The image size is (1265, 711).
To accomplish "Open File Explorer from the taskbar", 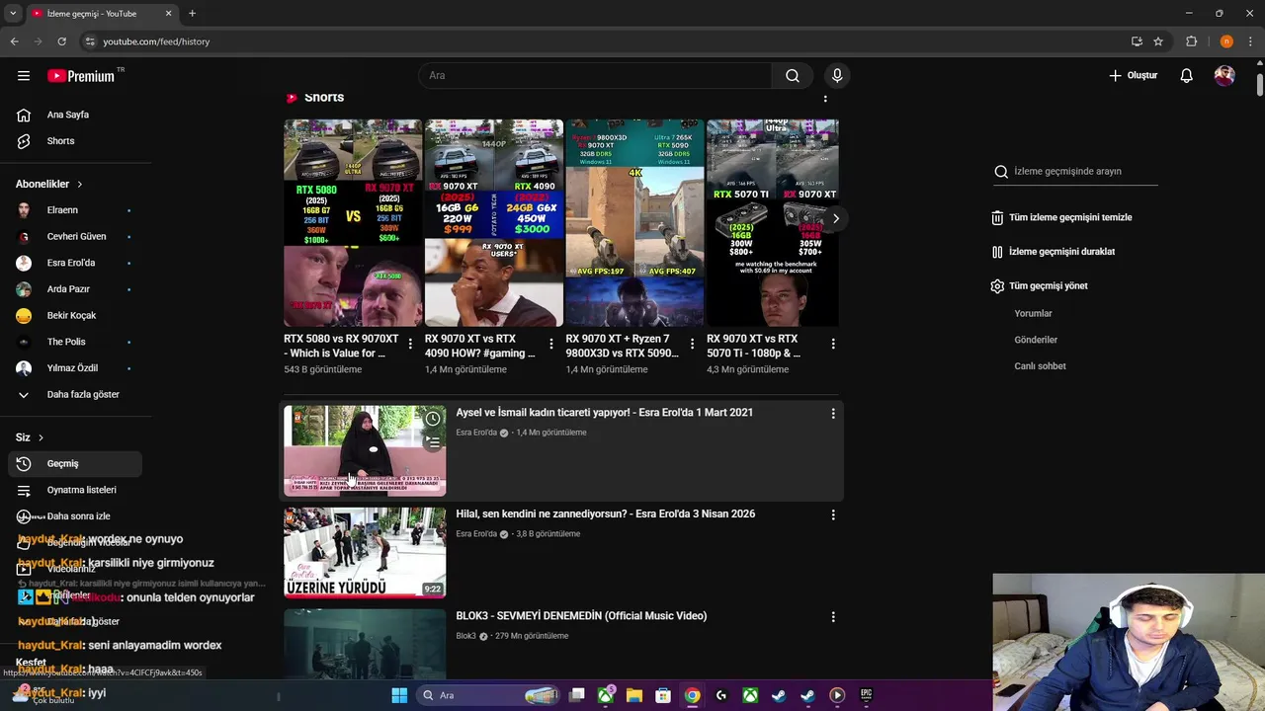I will click(x=634, y=695).
